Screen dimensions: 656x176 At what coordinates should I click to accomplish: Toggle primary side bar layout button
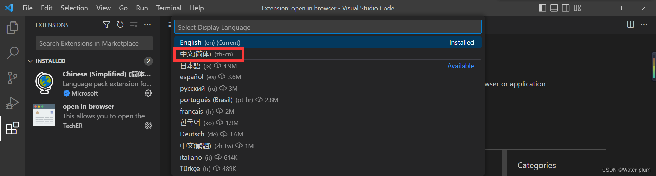[543, 8]
